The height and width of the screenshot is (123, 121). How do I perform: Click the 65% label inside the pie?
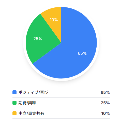82,53
